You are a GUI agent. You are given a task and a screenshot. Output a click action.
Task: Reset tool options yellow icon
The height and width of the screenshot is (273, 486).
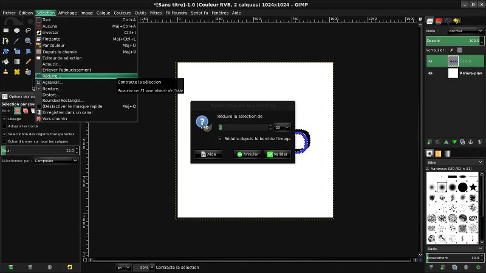coord(69,267)
